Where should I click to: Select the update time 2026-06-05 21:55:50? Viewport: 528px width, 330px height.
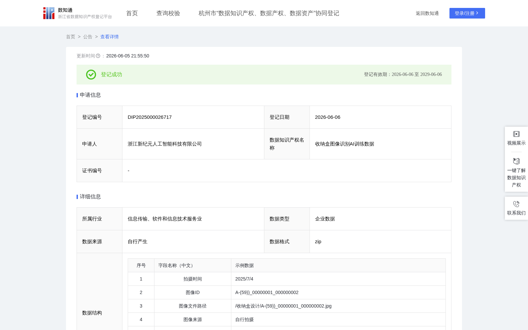coord(128,56)
